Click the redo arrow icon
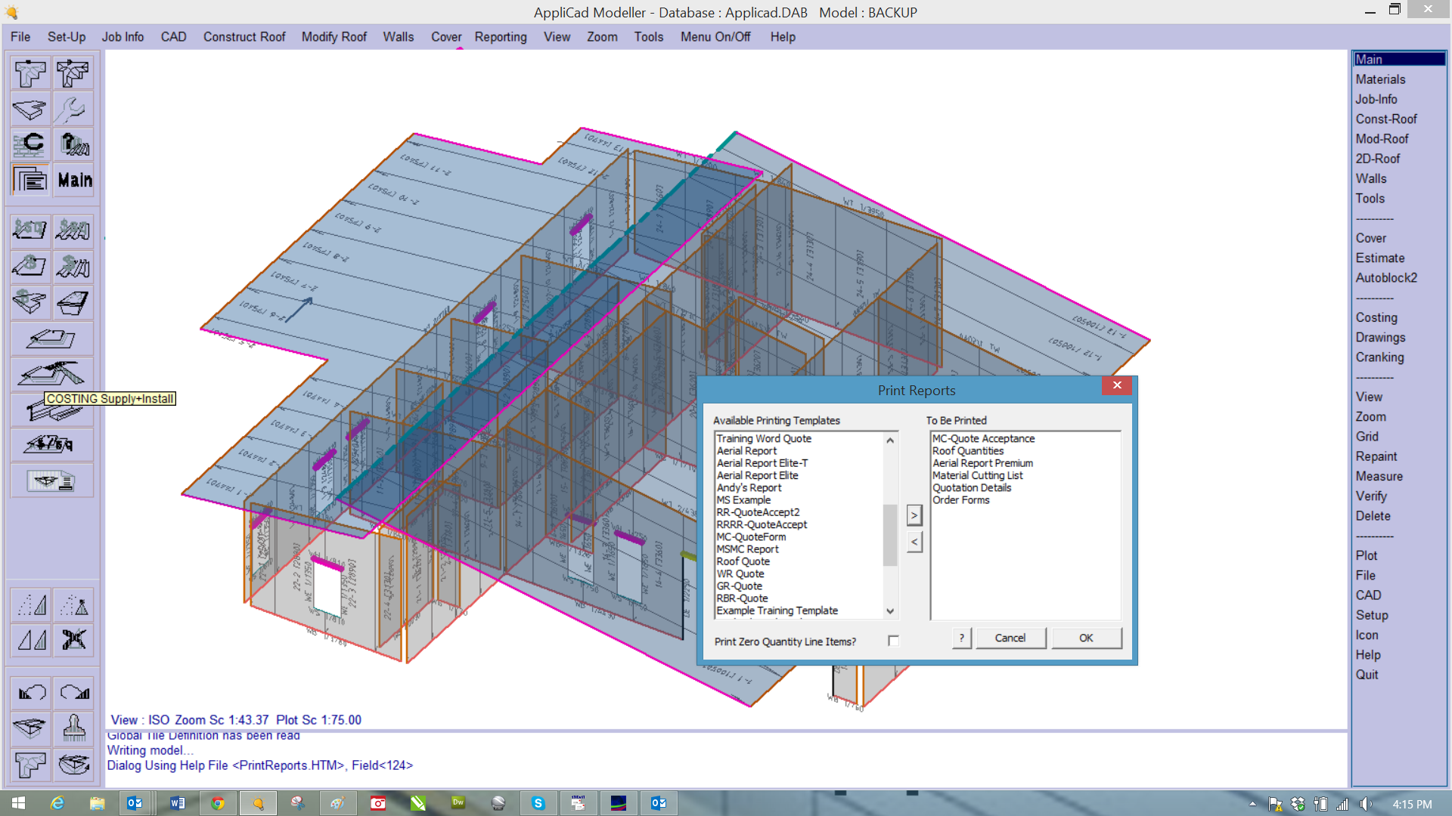This screenshot has height=816, width=1452. 73,692
